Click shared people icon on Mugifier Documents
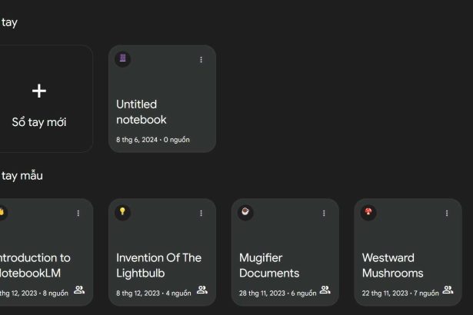 [x=325, y=290]
